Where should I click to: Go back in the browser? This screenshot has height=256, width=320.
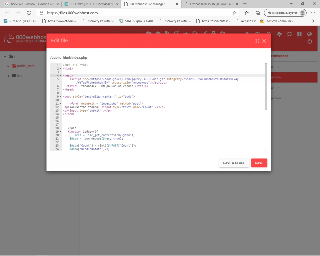tap(7, 13)
